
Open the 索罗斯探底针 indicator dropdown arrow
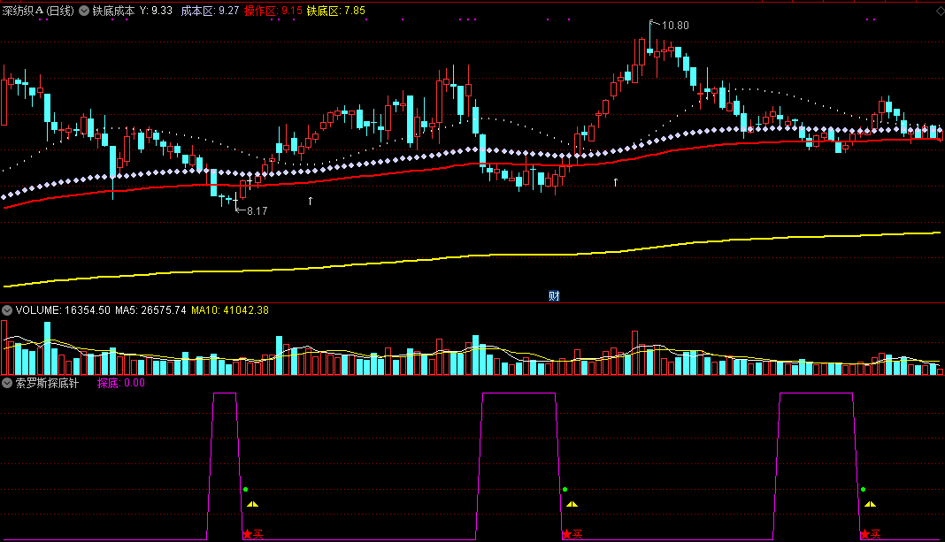pos(7,383)
